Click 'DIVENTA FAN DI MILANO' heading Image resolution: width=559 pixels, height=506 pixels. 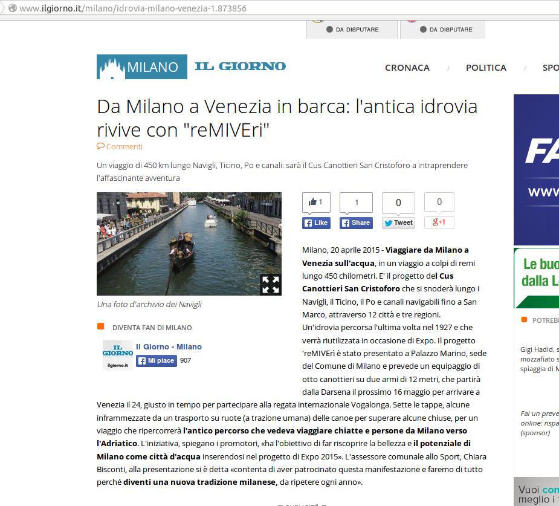152,327
